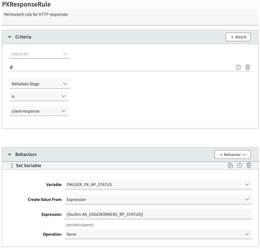Copy the Set Variable behavior
The height and width of the screenshot is (249, 260).
click(230, 166)
